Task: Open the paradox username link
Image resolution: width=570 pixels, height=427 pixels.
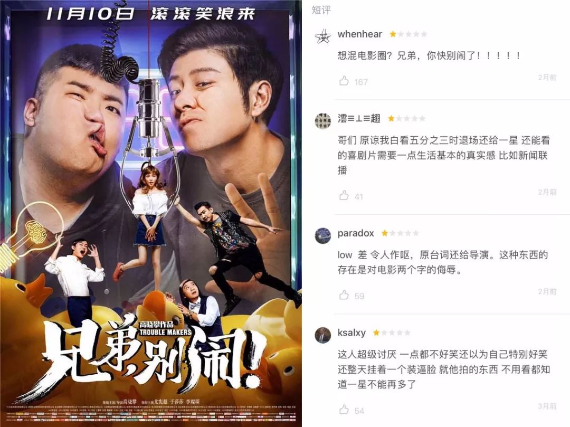Action: (x=356, y=233)
